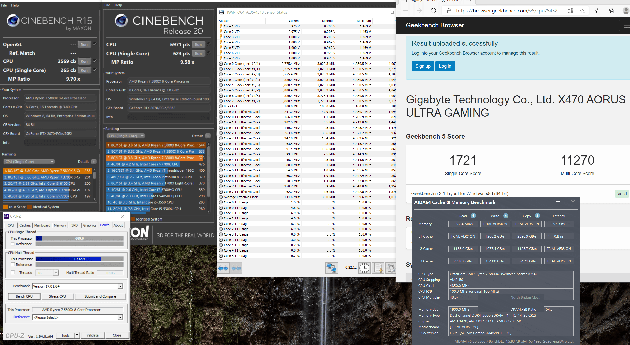Screen dimensions: 630x345
Task: Open Cinebench R20 ranking CPU Single Core dropdown
Action: pos(125,136)
